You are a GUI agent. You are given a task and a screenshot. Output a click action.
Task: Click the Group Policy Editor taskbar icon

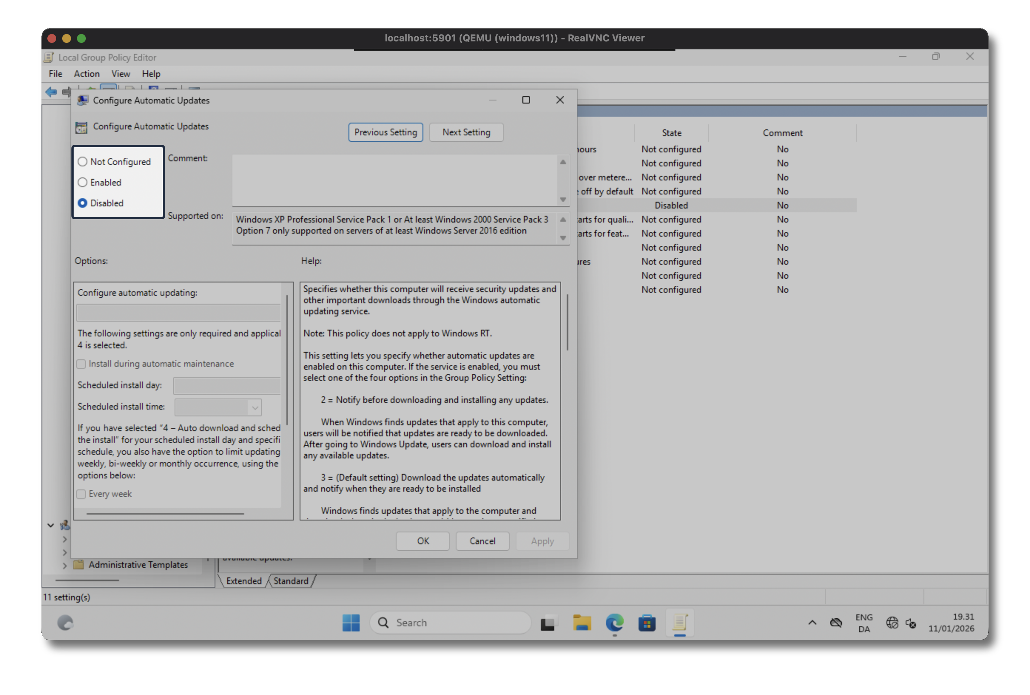pyautogui.click(x=679, y=623)
